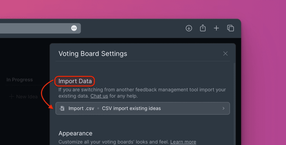Click the Voting Board Settings title
The image size is (286, 145).
coord(93,54)
